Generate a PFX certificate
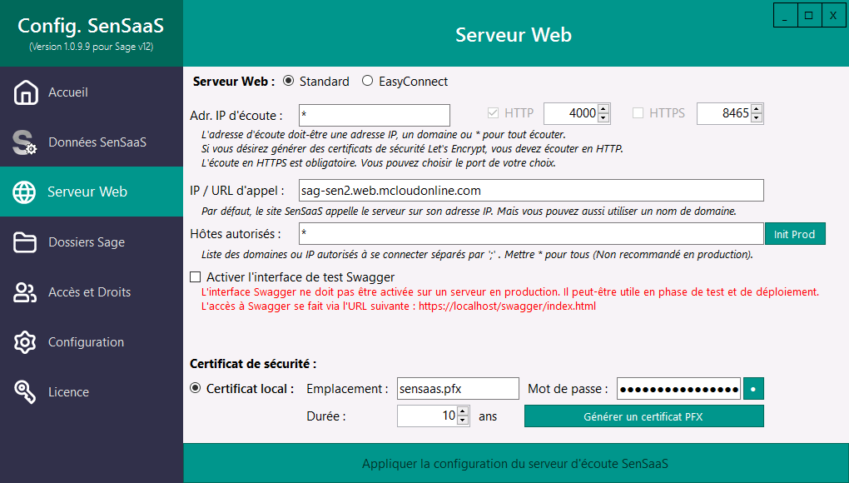 coord(643,416)
